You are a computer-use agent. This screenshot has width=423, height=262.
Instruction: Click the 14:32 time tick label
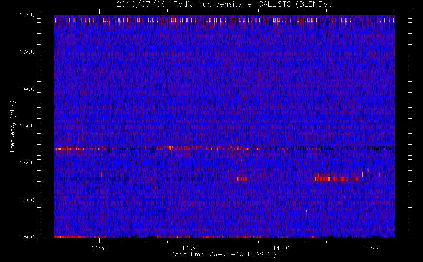(x=99, y=248)
